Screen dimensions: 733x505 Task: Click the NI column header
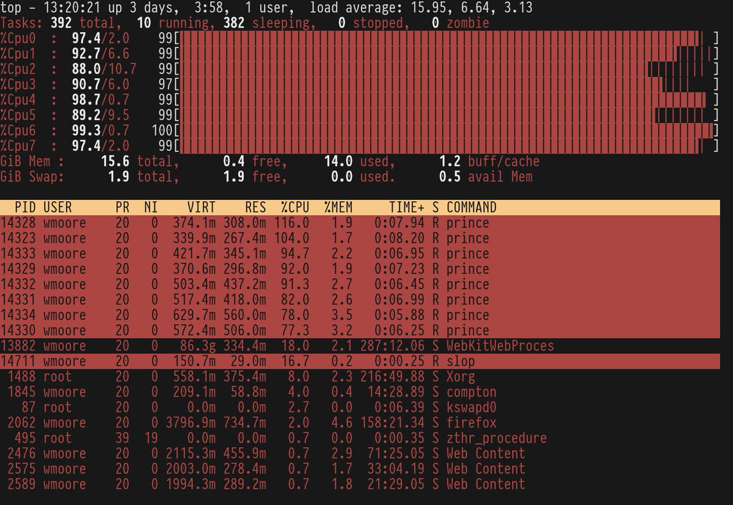coord(150,207)
